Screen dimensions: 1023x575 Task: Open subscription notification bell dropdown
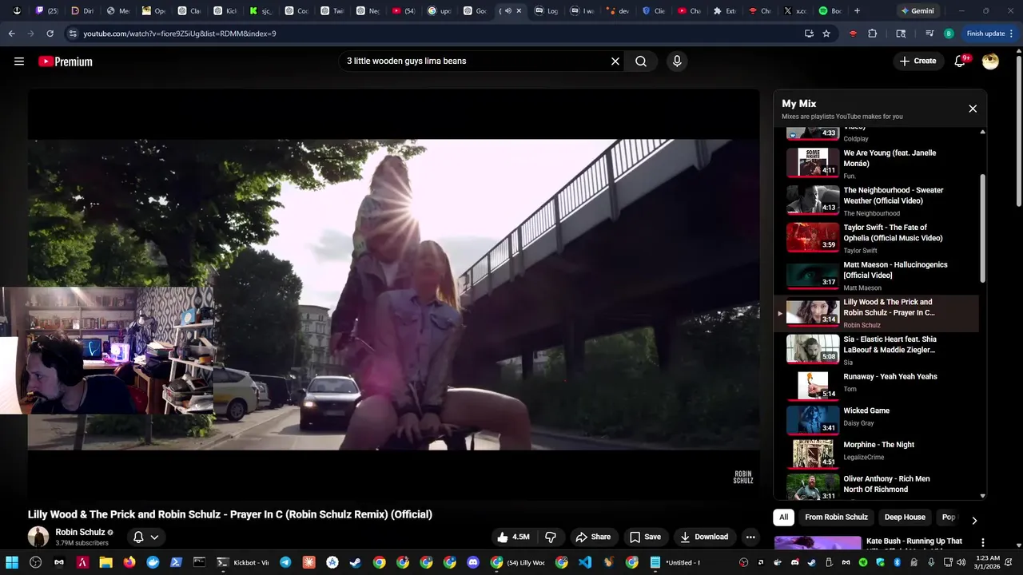pos(145,537)
